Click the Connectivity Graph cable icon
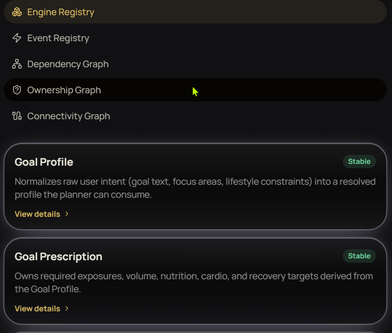 (x=17, y=116)
